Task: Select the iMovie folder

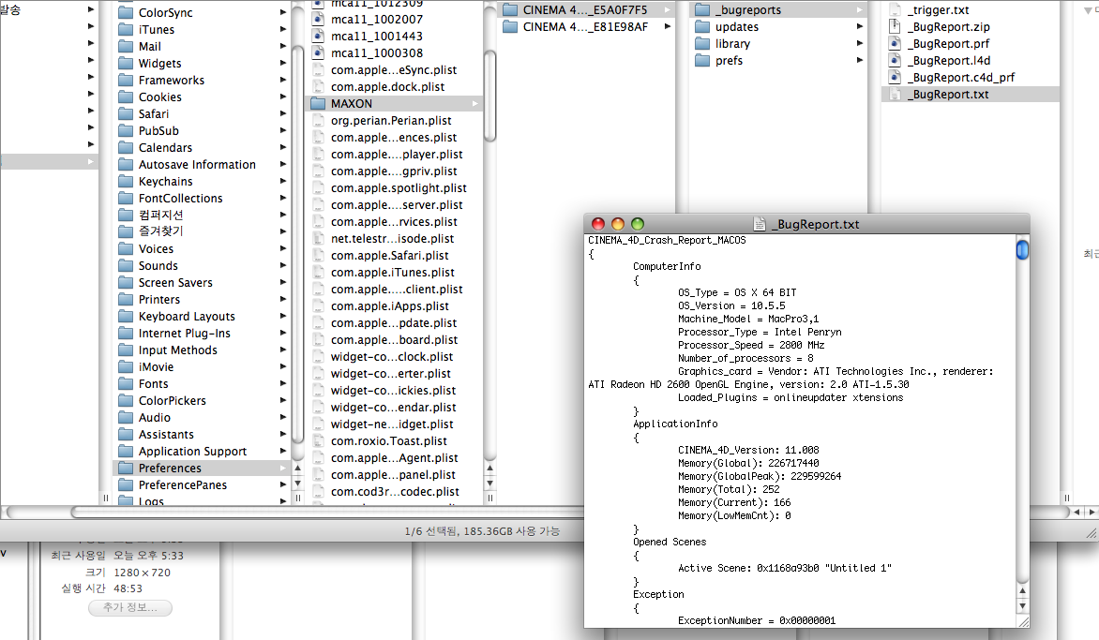Action: coord(156,367)
